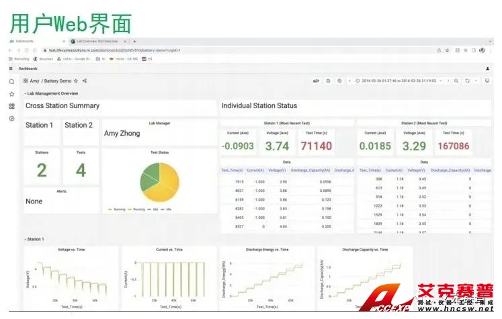Refresh the dashboard

(467, 81)
